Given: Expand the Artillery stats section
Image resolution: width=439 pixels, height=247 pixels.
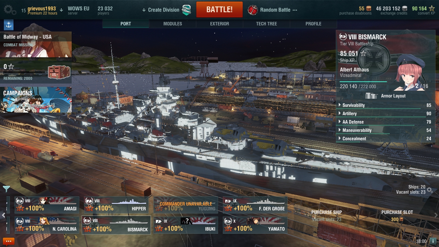Looking at the screenshot, I should tap(385, 114).
